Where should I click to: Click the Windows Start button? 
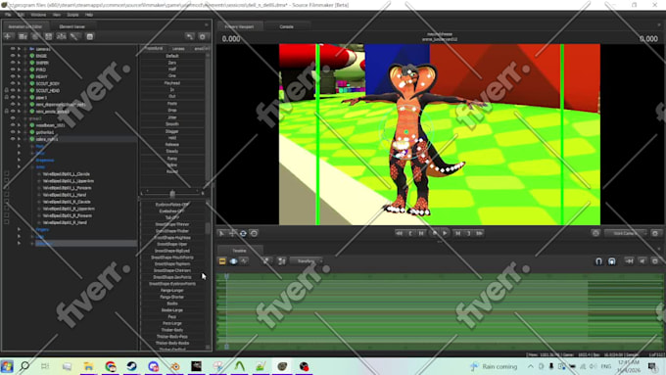(x=7, y=366)
